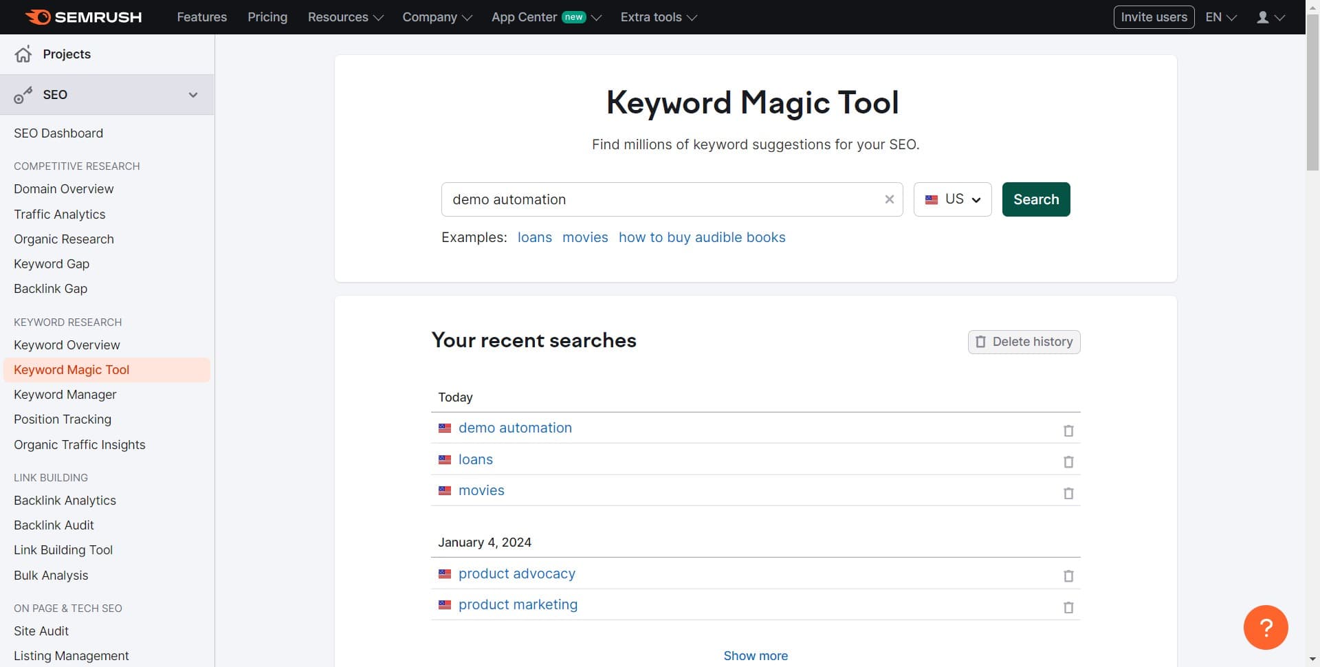This screenshot has width=1320, height=667.
Task: Open Projects via the home icon
Action: [x=23, y=54]
